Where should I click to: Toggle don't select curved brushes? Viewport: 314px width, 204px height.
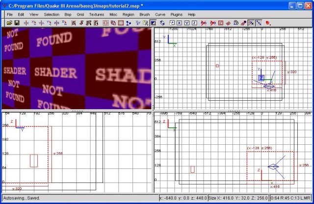point(213,23)
